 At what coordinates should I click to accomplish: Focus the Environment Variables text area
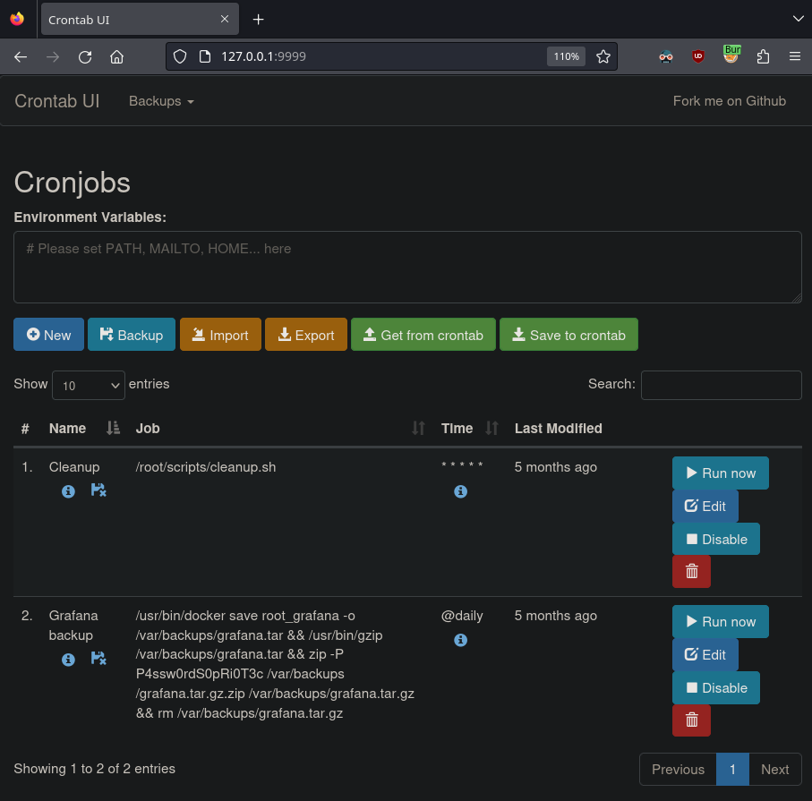(x=407, y=268)
